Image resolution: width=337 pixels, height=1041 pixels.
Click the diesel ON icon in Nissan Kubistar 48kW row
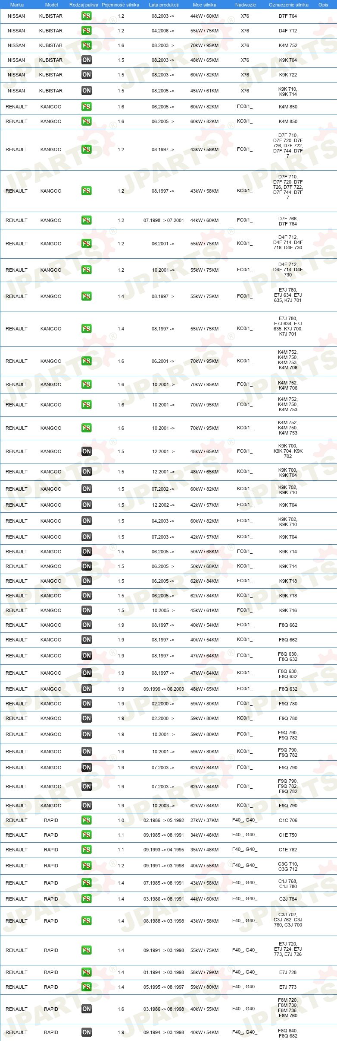[x=87, y=60]
